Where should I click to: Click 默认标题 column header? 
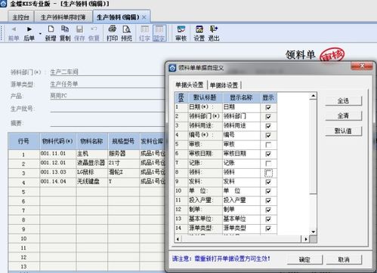point(205,97)
